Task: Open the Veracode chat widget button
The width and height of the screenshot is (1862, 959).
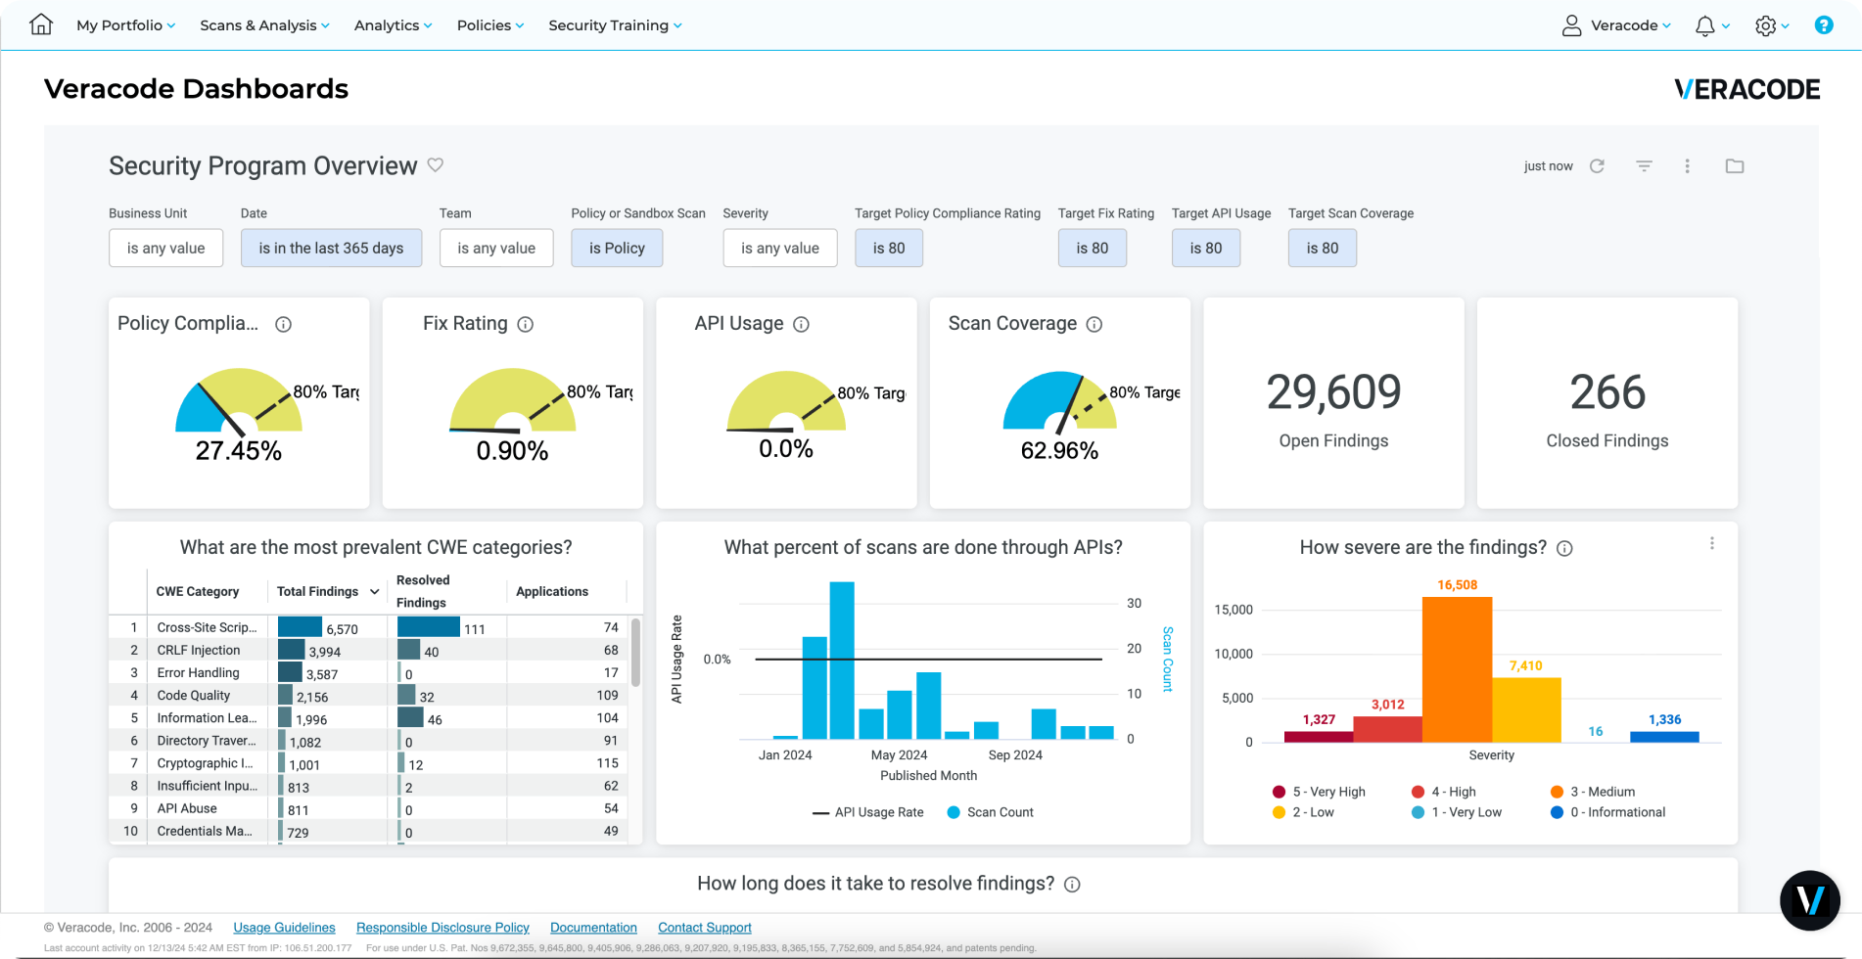Action: tap(1810, 900)
